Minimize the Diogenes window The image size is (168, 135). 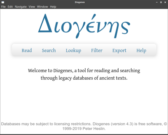157,2
